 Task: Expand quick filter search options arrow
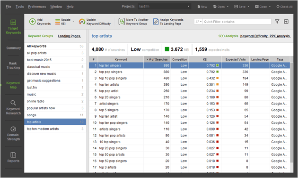coord(201,22)
